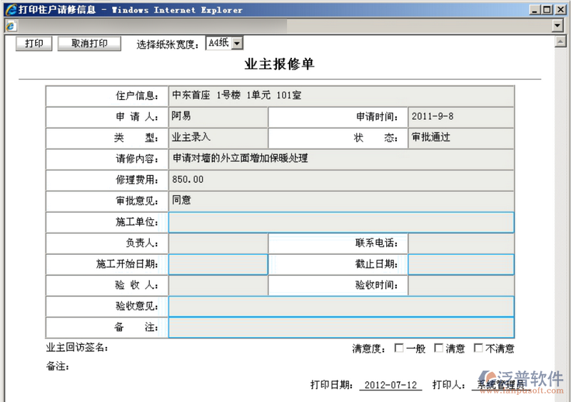Click into the 截止日期 field
Image resolution: width=571 pixels, height=402 pixels.
tap(460, 264)
